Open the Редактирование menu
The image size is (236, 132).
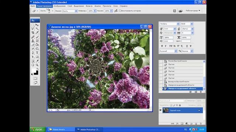coord(44,6)
